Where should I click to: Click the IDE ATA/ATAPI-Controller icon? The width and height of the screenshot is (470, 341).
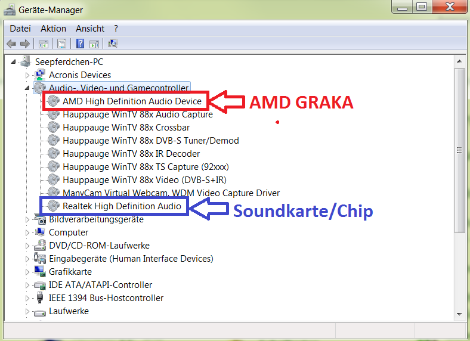pyautogui.click(x=39, y=285)
